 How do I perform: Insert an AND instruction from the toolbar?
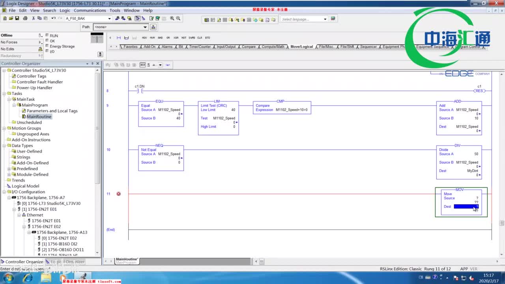(x=160, y=38)
